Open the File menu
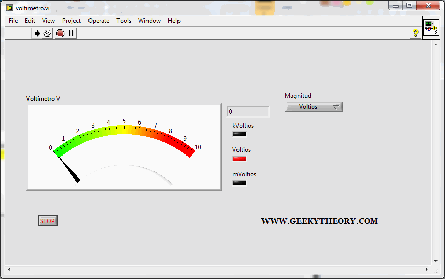This screenshot has height=279, width=445. 13,21
